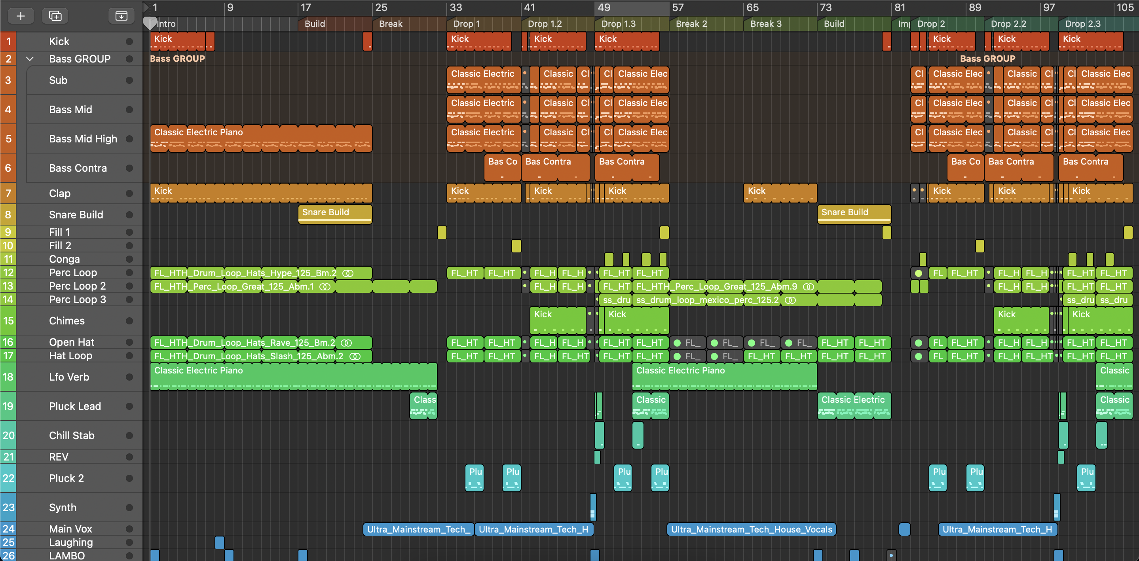1139x561 pixels.
Task: Select the Break arrangement marker
Action: (x=410, y=24)
